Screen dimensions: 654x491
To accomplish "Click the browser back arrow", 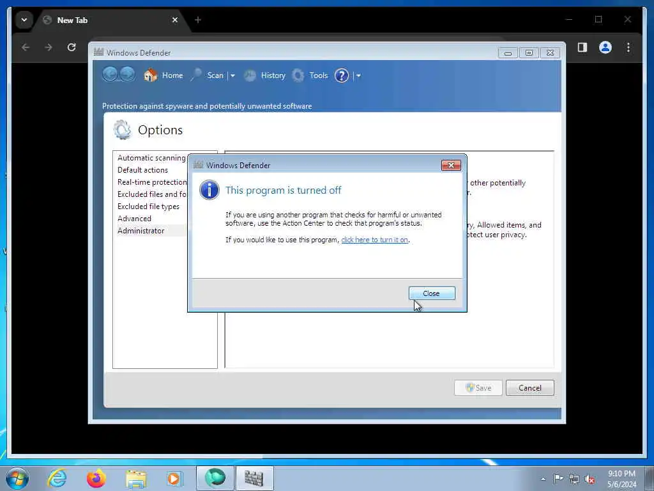I will 26,47.
